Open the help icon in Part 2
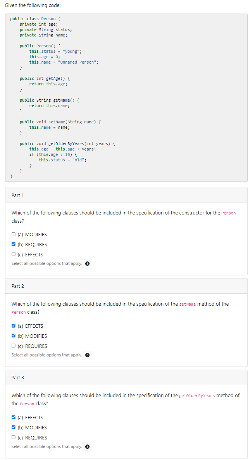The height and width of the screenshot is (460, 248). 87,355
